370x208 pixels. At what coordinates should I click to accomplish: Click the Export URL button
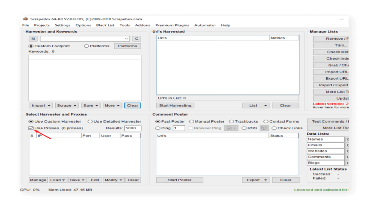331,78
